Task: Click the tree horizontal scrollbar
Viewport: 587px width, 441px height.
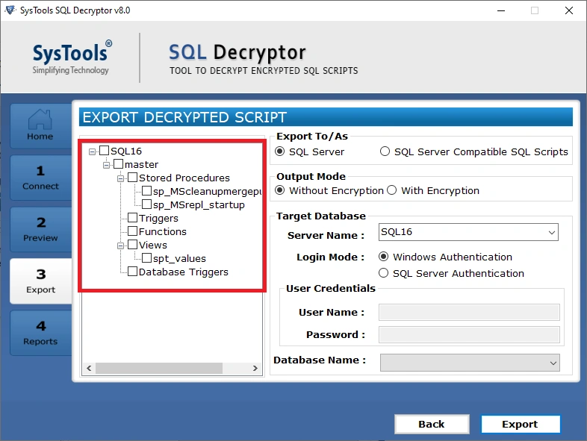Action: pos(158,368)
